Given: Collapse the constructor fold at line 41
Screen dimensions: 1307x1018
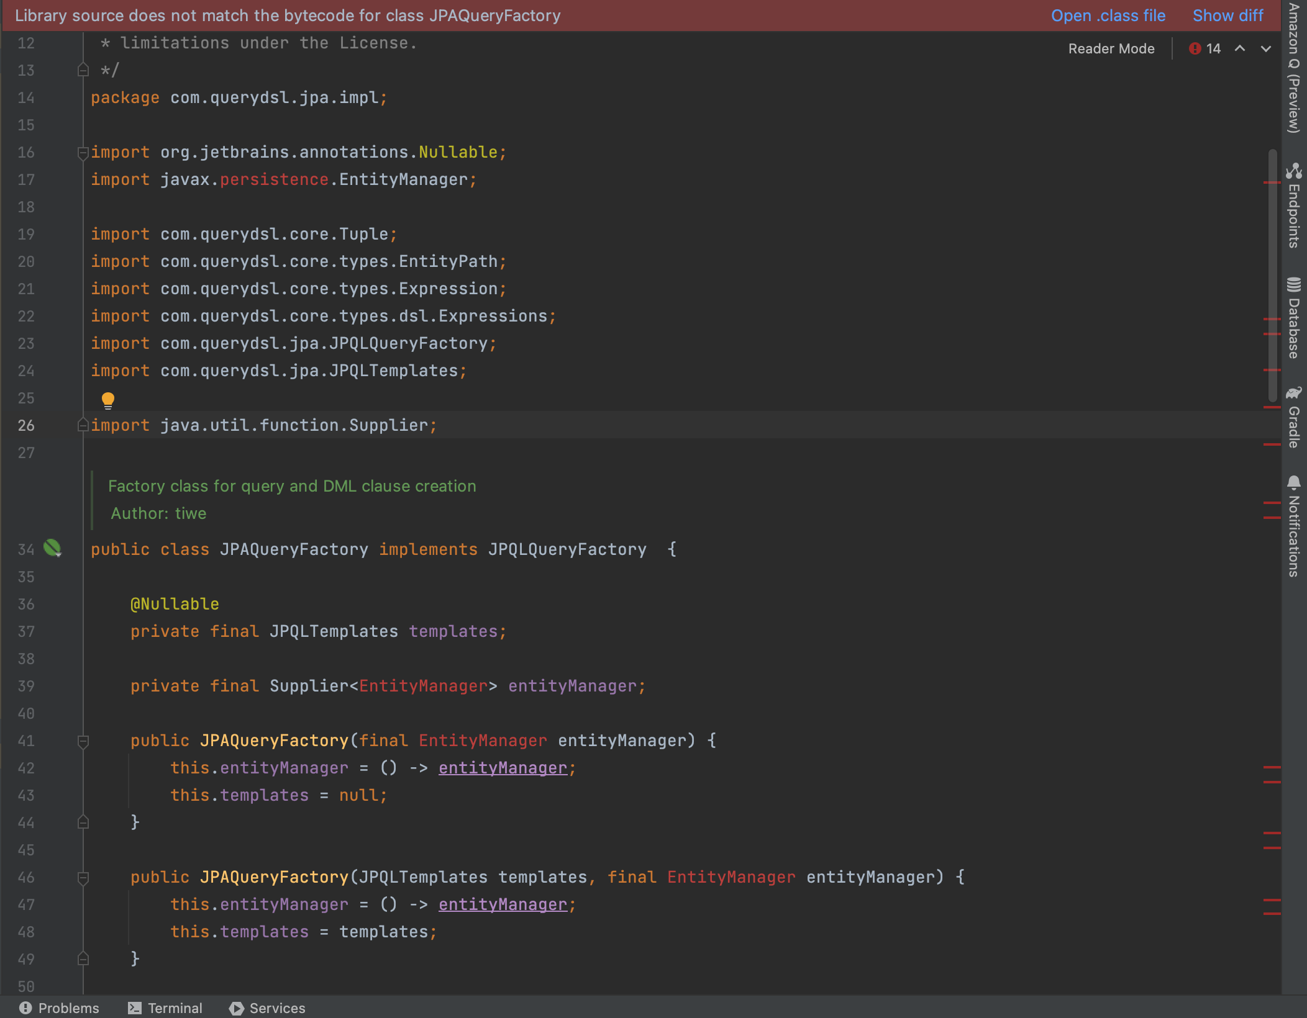Looking at the screenshot, I should (x=83, y=741).
